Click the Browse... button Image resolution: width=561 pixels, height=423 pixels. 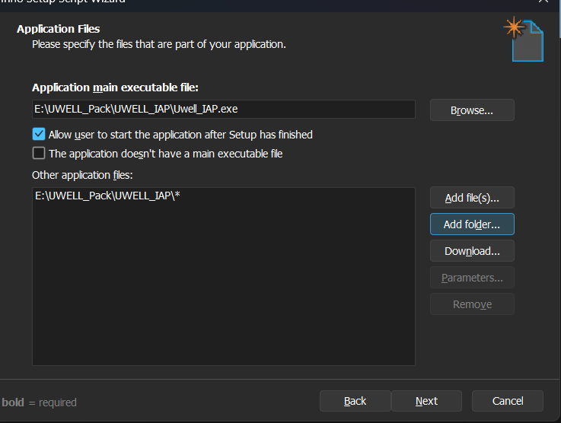point(472,110)
